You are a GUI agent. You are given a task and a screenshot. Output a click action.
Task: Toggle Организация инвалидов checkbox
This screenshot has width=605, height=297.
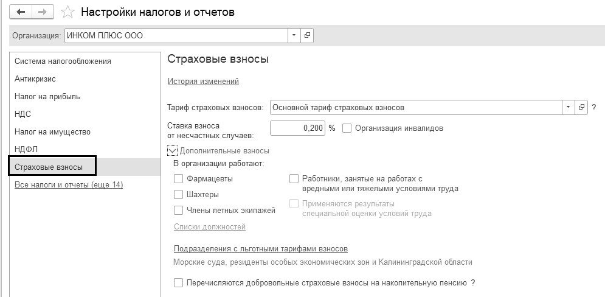(347, 128)
